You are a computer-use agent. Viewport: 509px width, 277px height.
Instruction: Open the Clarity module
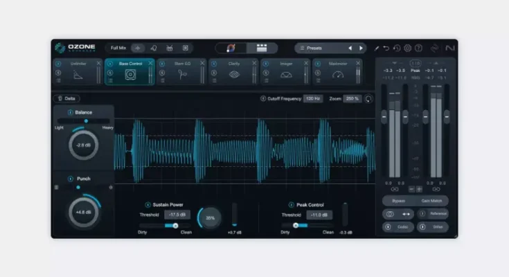(x=234, y=74)
